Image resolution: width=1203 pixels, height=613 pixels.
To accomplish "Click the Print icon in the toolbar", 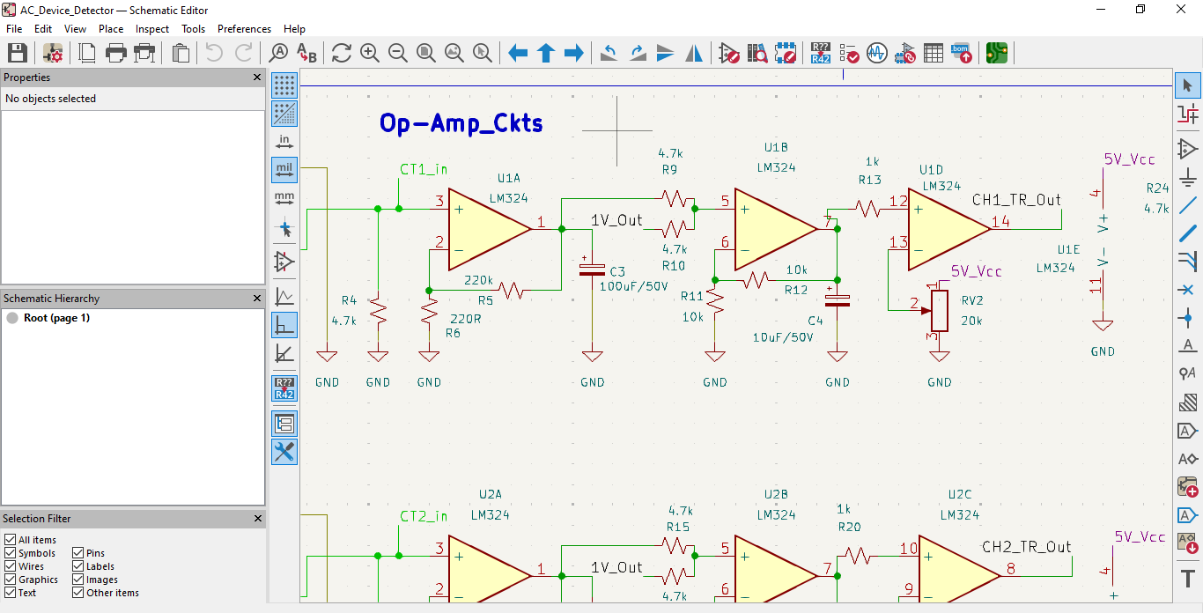I will click(116, 53).
